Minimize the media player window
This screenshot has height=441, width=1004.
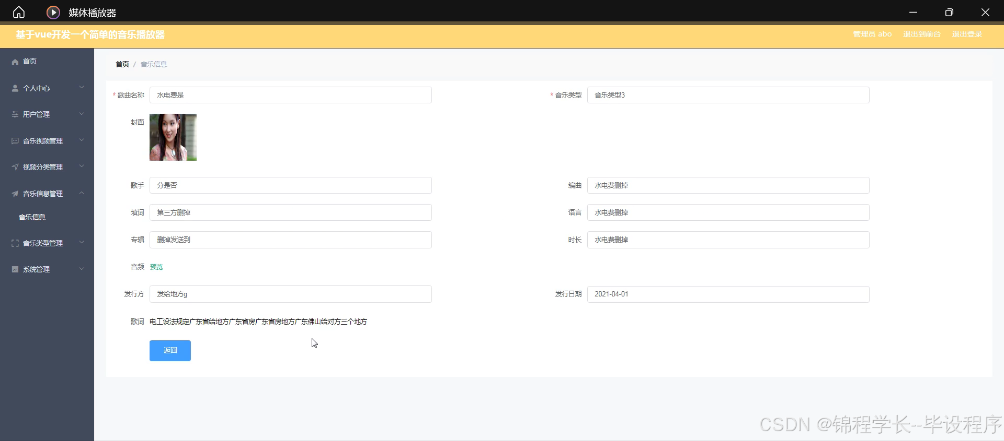click(x=913, y=12)
